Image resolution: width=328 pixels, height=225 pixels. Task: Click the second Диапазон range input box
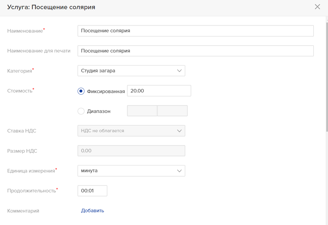point(172,111)
